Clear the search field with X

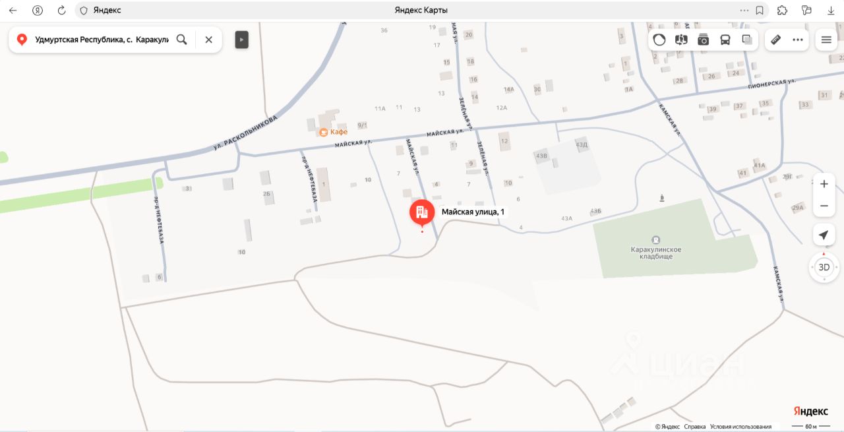pos(208,40)
